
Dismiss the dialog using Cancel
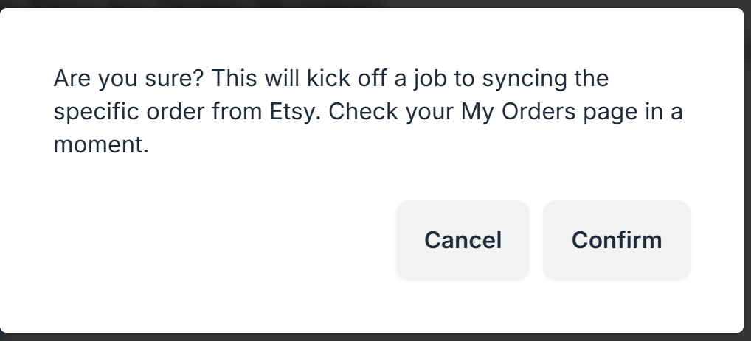point(463,240)
